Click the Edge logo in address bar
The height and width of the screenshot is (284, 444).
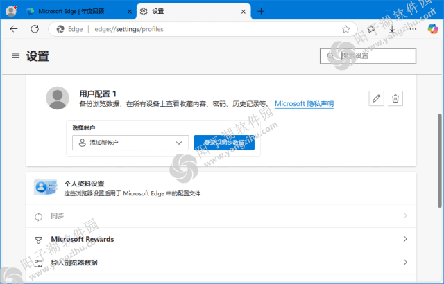tap(60, 29)
